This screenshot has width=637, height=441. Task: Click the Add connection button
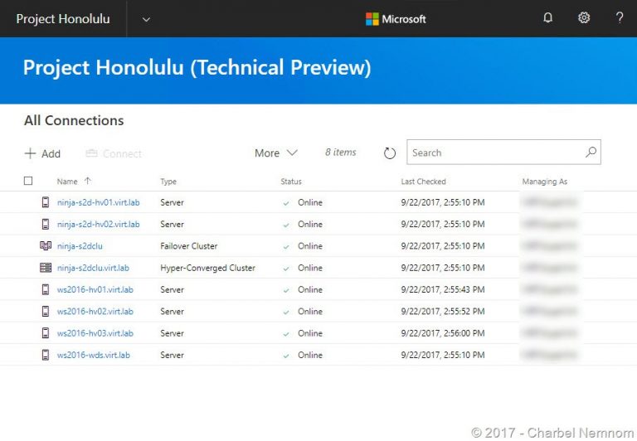42,153
